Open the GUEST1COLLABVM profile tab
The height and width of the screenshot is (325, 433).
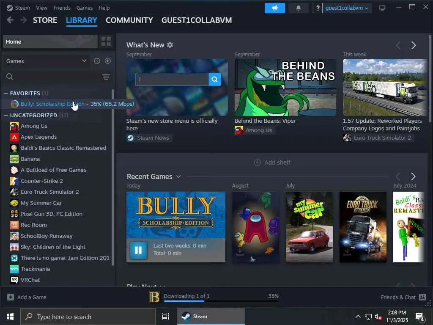[x=197, y=20]
